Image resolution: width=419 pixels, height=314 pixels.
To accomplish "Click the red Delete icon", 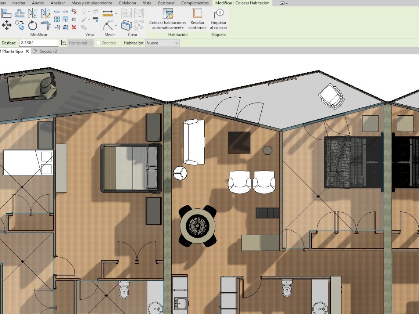I will [x=74, y=27].
